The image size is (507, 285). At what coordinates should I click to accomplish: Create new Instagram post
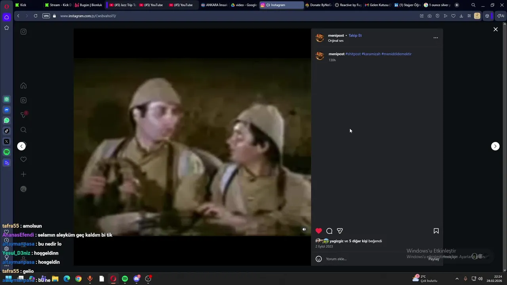tap(23, 174)
